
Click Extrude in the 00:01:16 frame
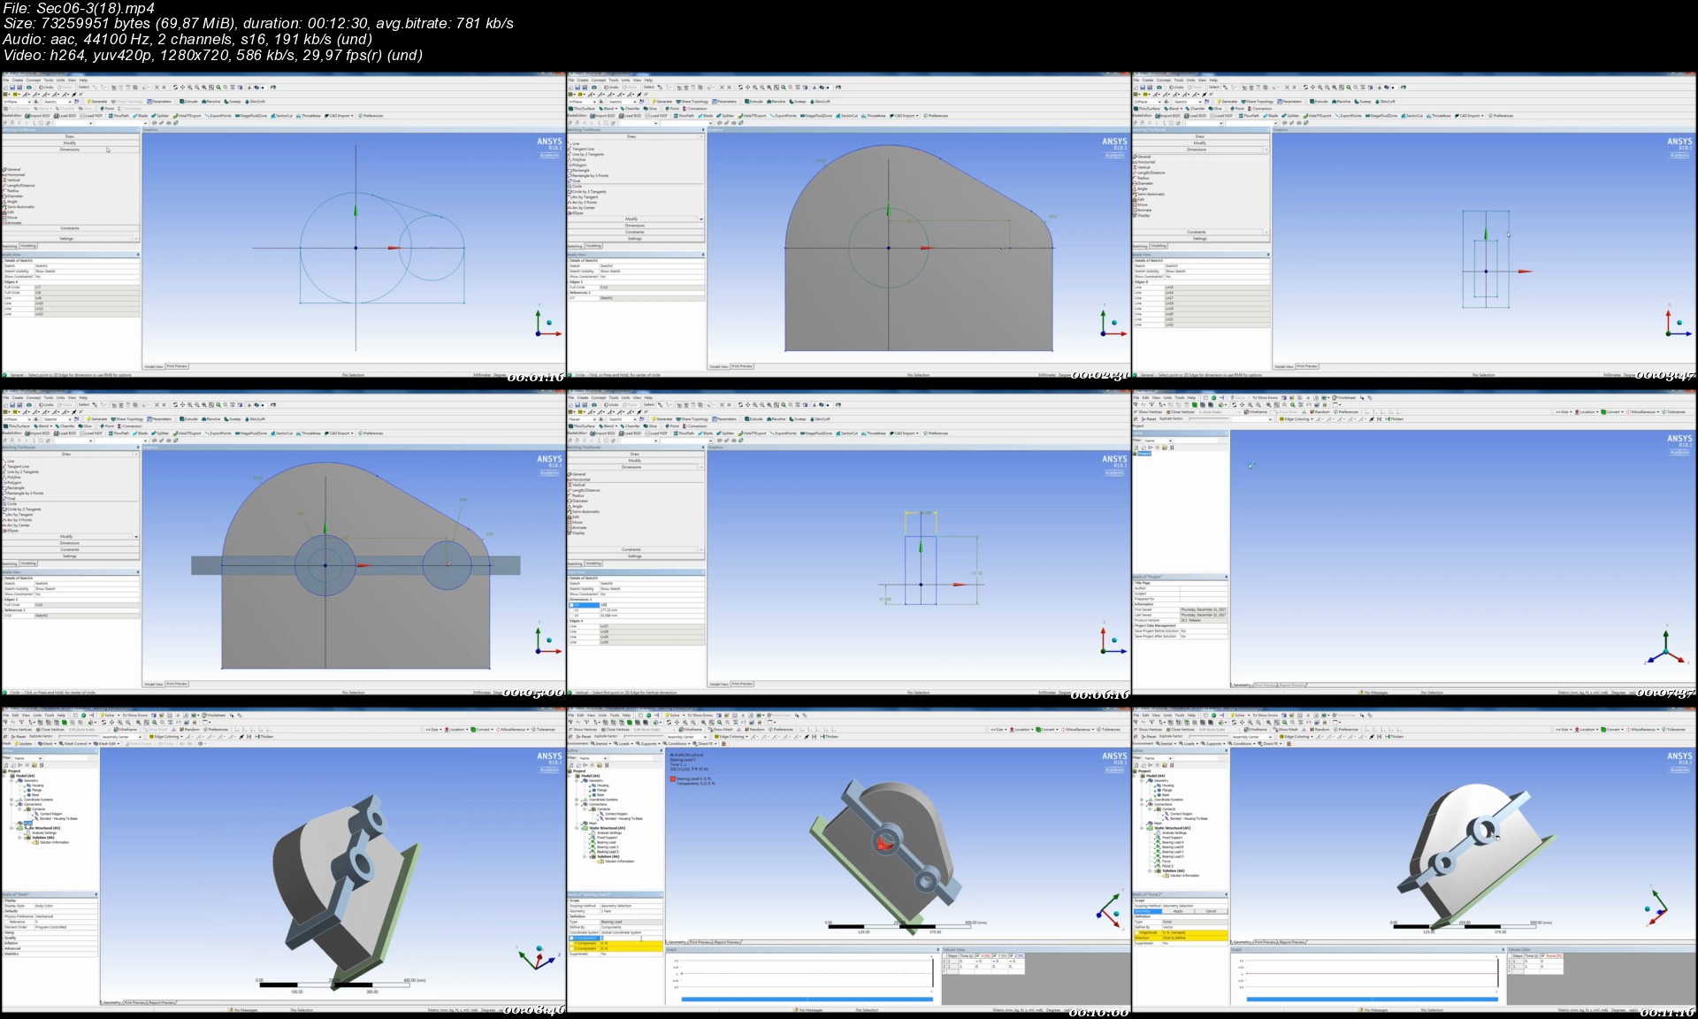click(188, 102)
